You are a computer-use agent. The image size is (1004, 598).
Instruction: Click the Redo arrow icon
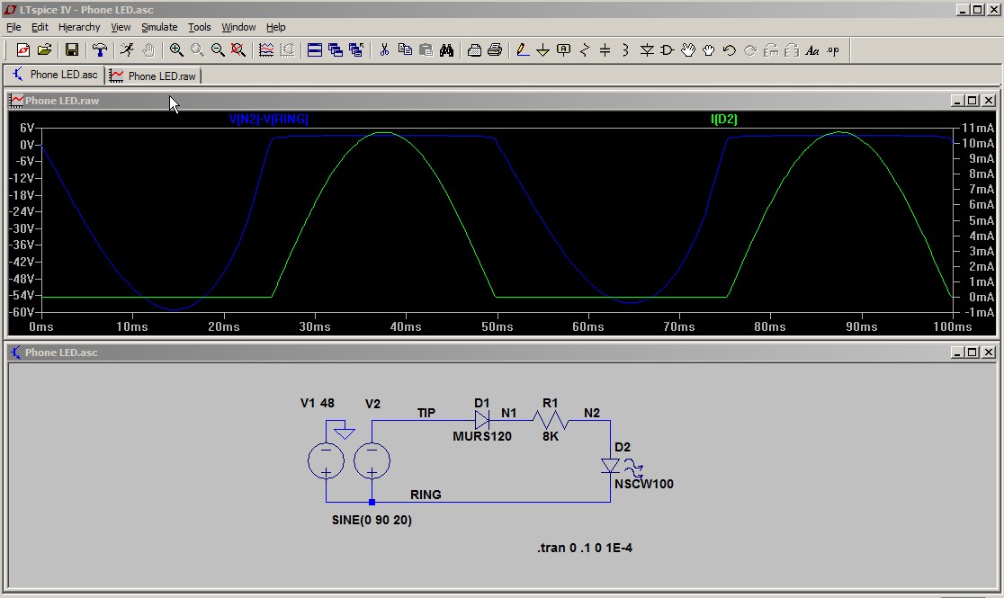click(x=750, y=50)
